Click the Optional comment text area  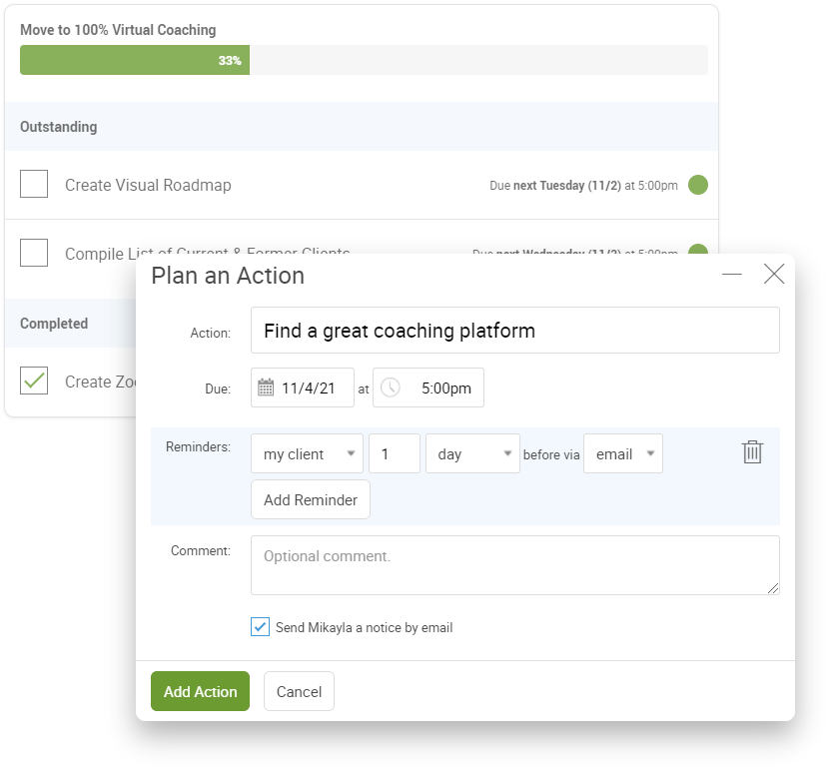514,565
